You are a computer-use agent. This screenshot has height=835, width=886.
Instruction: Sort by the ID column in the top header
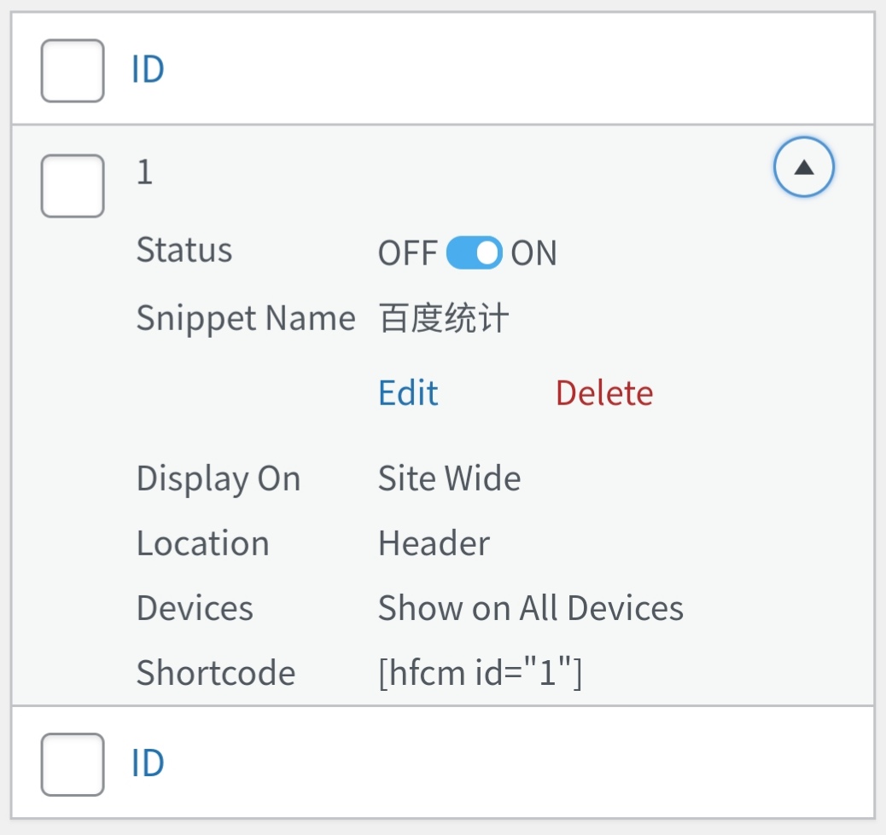click(148, 69)
